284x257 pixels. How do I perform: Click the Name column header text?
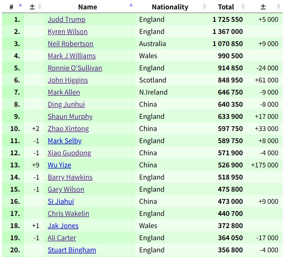pyautogui.click(x=88, y=7)
